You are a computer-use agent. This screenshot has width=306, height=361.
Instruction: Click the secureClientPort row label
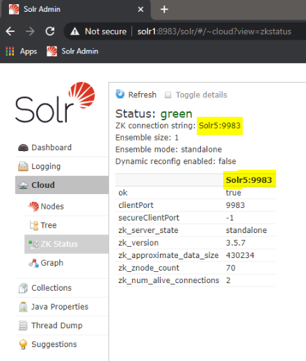[x=149, y=218]
